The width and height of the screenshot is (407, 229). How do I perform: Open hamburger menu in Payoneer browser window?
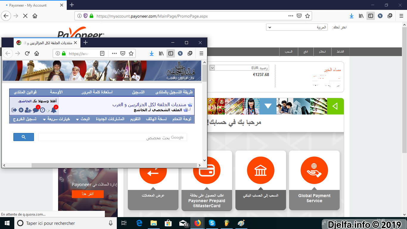click(401, 16)
